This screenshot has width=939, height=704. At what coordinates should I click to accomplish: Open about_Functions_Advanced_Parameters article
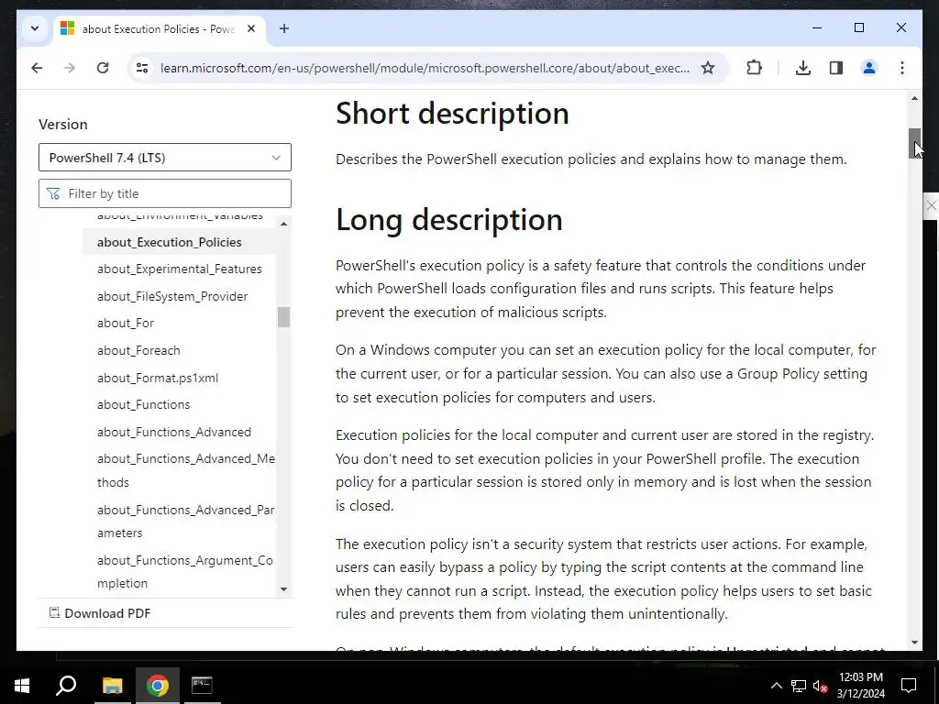coord(185,522)
